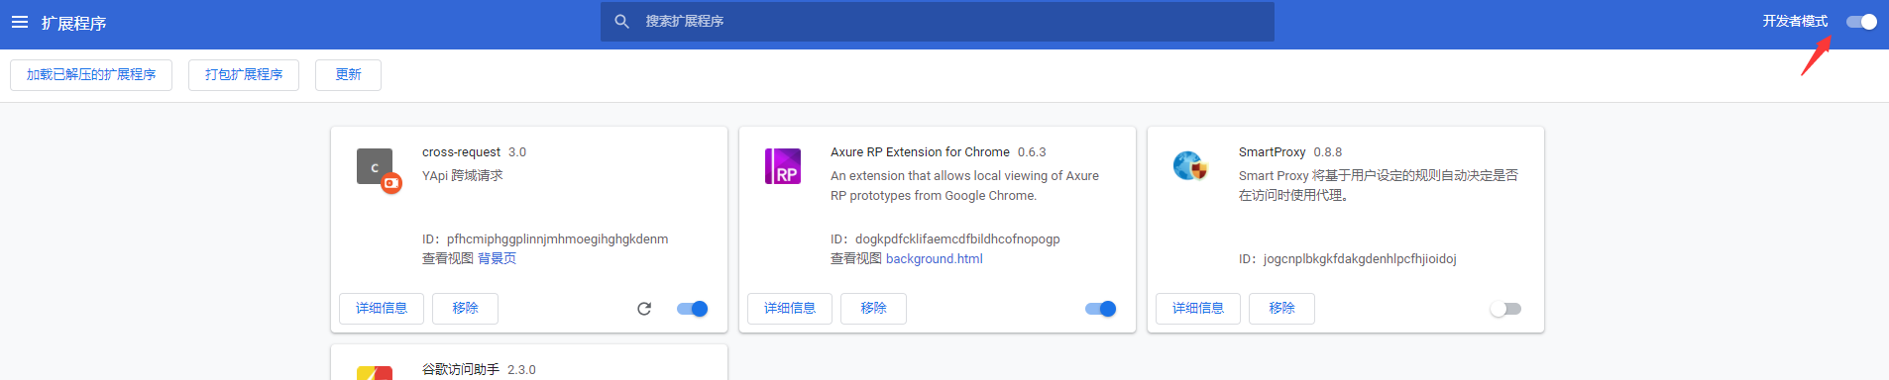
Task: Click 移除 for cross-request extension
Action: tap(465, 309)
